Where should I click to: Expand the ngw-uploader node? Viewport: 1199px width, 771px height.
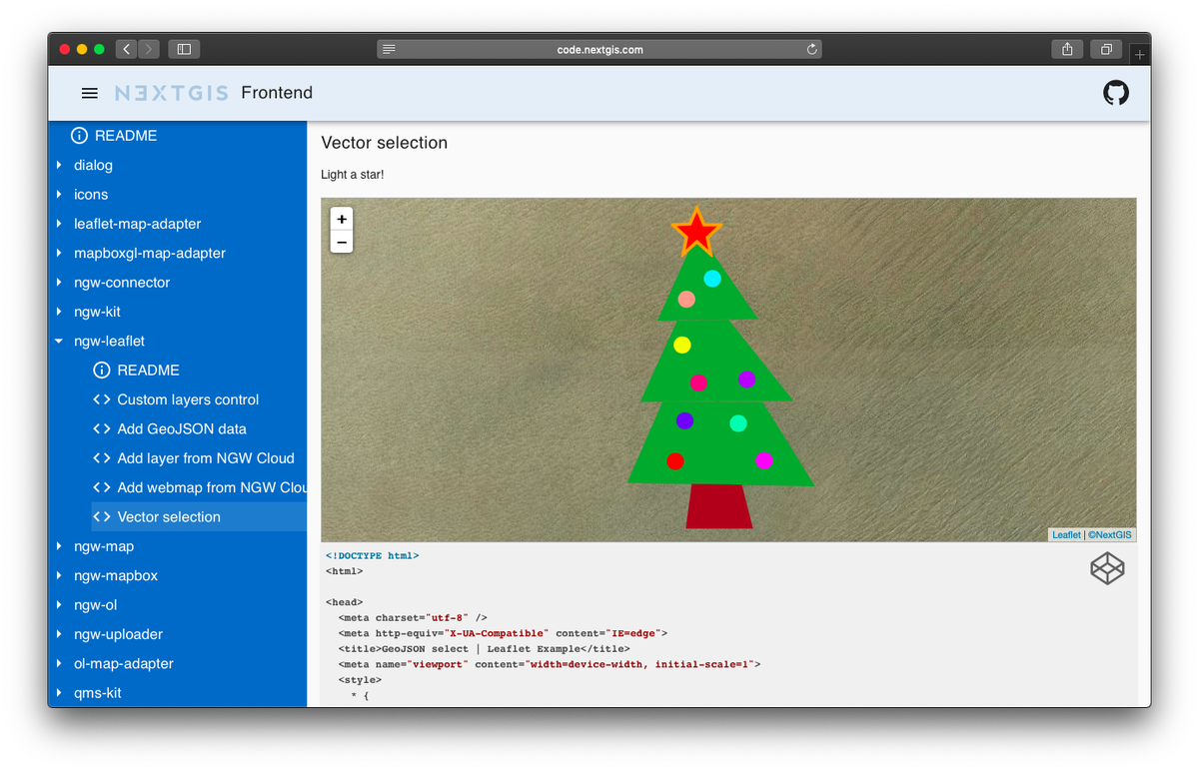(x=59, y=634)
